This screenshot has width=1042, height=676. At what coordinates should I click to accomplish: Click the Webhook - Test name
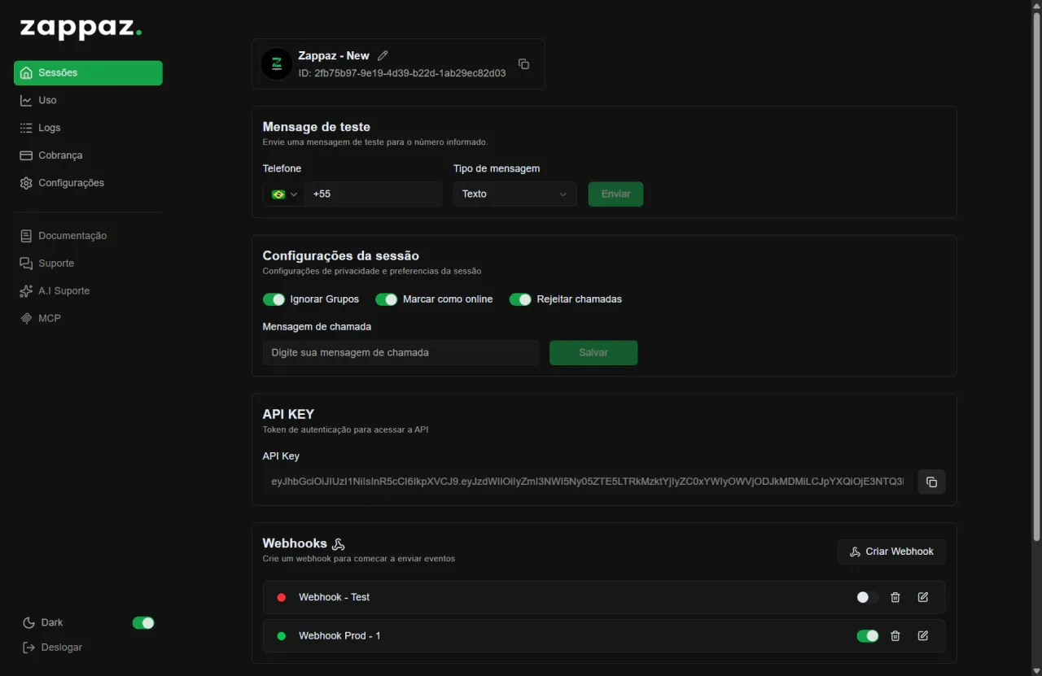(x=334, y=597)
